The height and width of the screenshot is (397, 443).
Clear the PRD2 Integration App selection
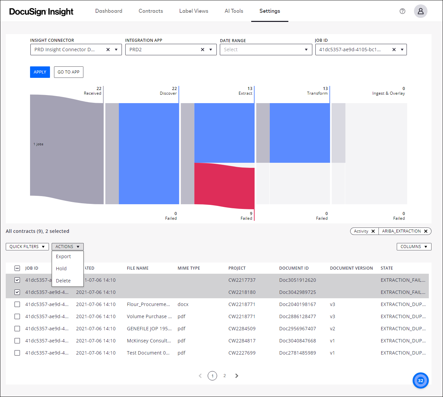(202, 49)
